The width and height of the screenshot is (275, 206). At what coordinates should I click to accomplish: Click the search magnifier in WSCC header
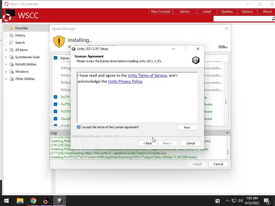(273, 19)
